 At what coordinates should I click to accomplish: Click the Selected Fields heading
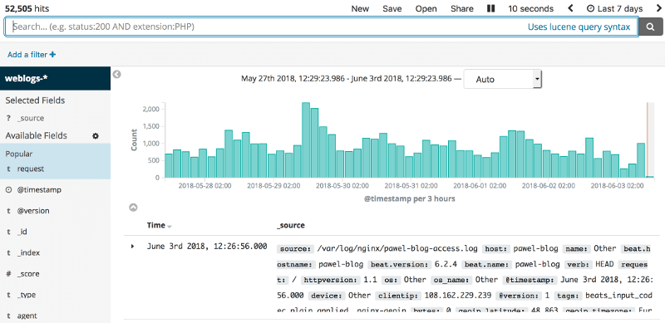pos(35,100)
